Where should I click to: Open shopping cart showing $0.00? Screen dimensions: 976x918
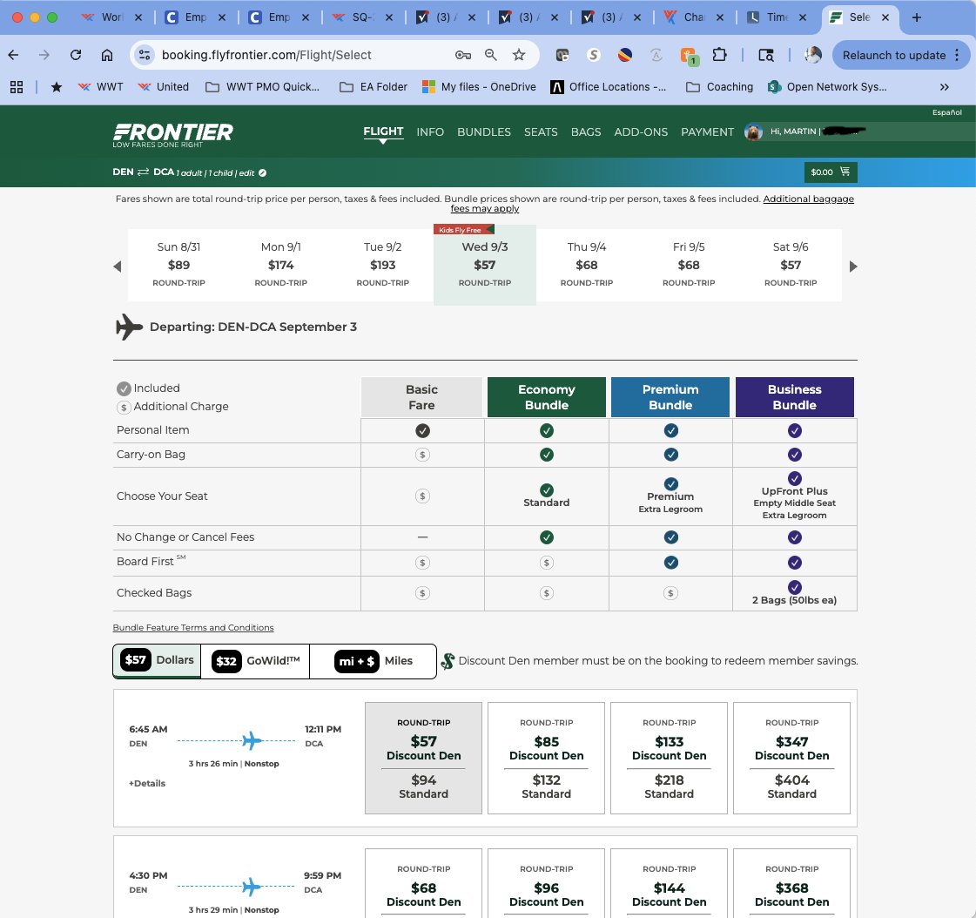[x=831, y=172]
